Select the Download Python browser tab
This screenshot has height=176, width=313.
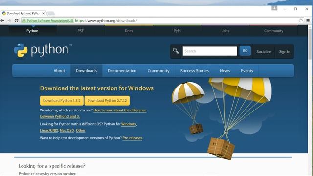tap(23, 13)
